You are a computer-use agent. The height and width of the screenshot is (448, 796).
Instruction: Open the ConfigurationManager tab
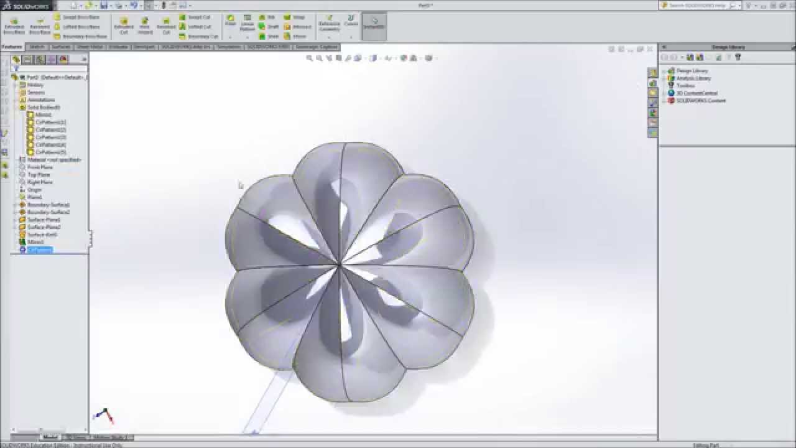coord(40,60)
